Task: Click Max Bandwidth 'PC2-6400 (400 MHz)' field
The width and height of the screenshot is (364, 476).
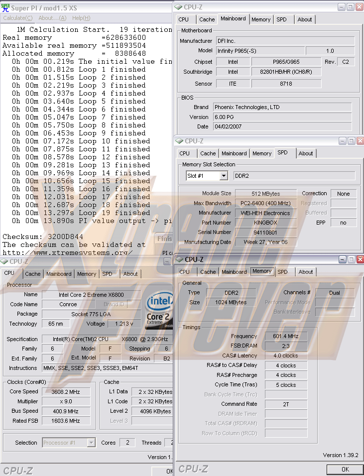Action: click(265, 203)
